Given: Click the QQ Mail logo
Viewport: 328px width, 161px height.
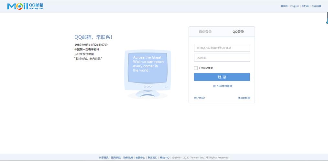Looking at the screenshot, I should click(x=25, y=6).
